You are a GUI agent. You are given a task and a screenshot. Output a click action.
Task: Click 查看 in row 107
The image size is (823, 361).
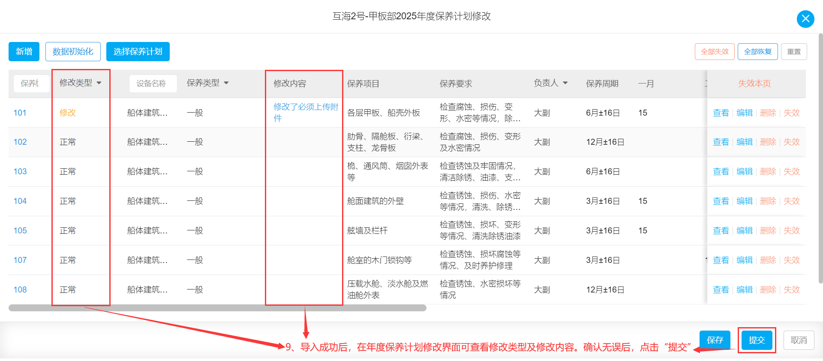[x=721, y=260]
